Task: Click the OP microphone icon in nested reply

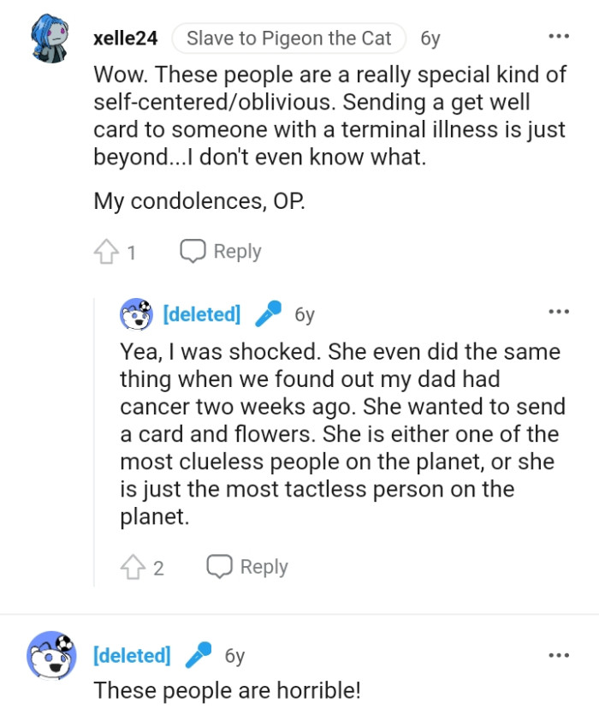Action: coord(269,314)
